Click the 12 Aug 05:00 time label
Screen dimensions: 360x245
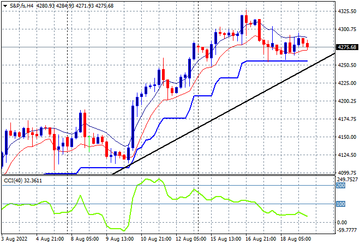pos(191,239)
